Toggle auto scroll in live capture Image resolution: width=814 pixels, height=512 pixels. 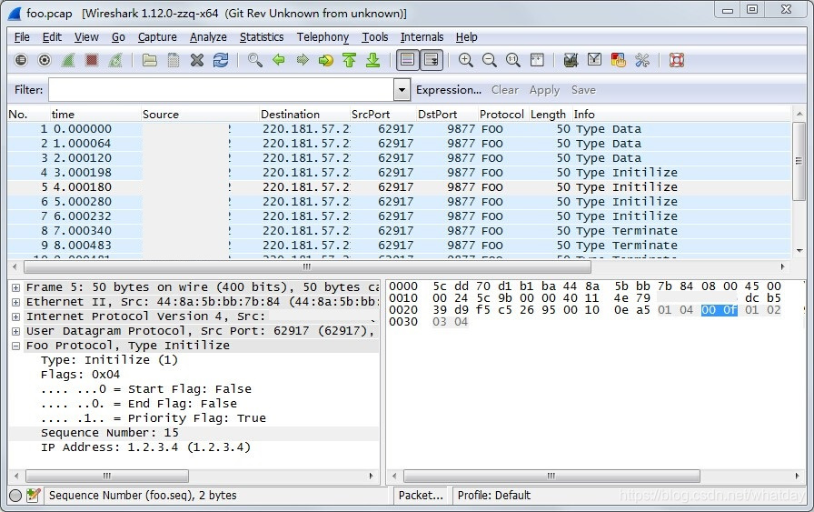tap(432, 60)
